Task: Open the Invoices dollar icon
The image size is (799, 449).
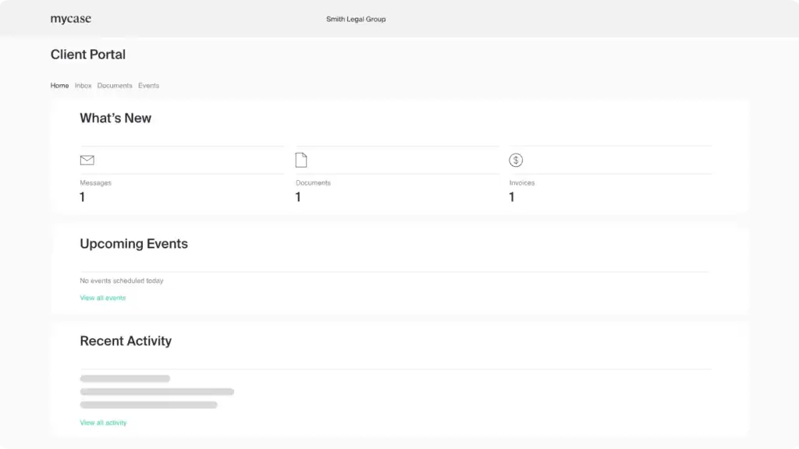Action: pos(516,160)
